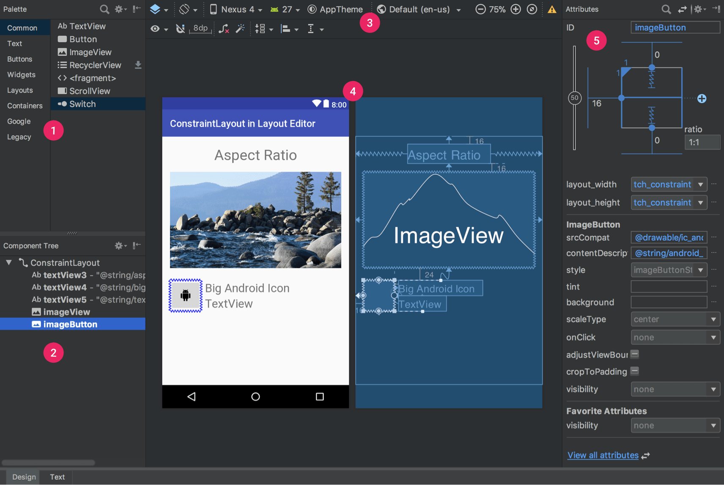The width and height of the screenshot is (724, 485).
Task: Select the Buttons category in the Palette
Action: tap(19, 59)
